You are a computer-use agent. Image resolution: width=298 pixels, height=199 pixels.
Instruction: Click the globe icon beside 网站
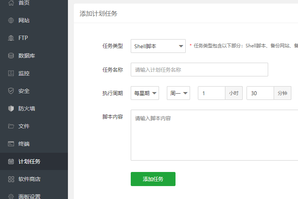[x=11, y=20]
